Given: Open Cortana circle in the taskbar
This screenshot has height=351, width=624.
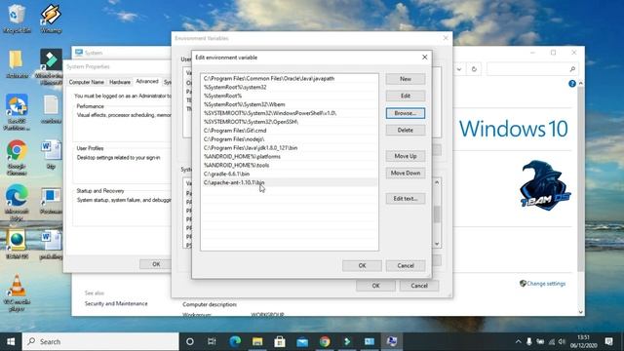Looking at the screenshot, I should point(190,341).
